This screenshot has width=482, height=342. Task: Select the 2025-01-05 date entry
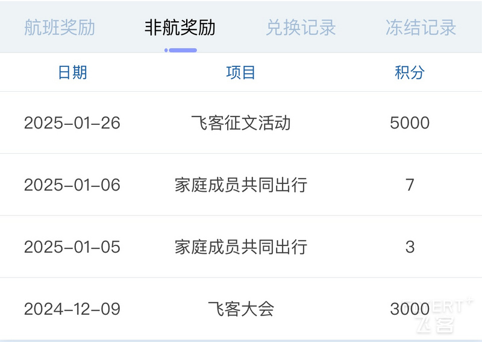[72, 247]
